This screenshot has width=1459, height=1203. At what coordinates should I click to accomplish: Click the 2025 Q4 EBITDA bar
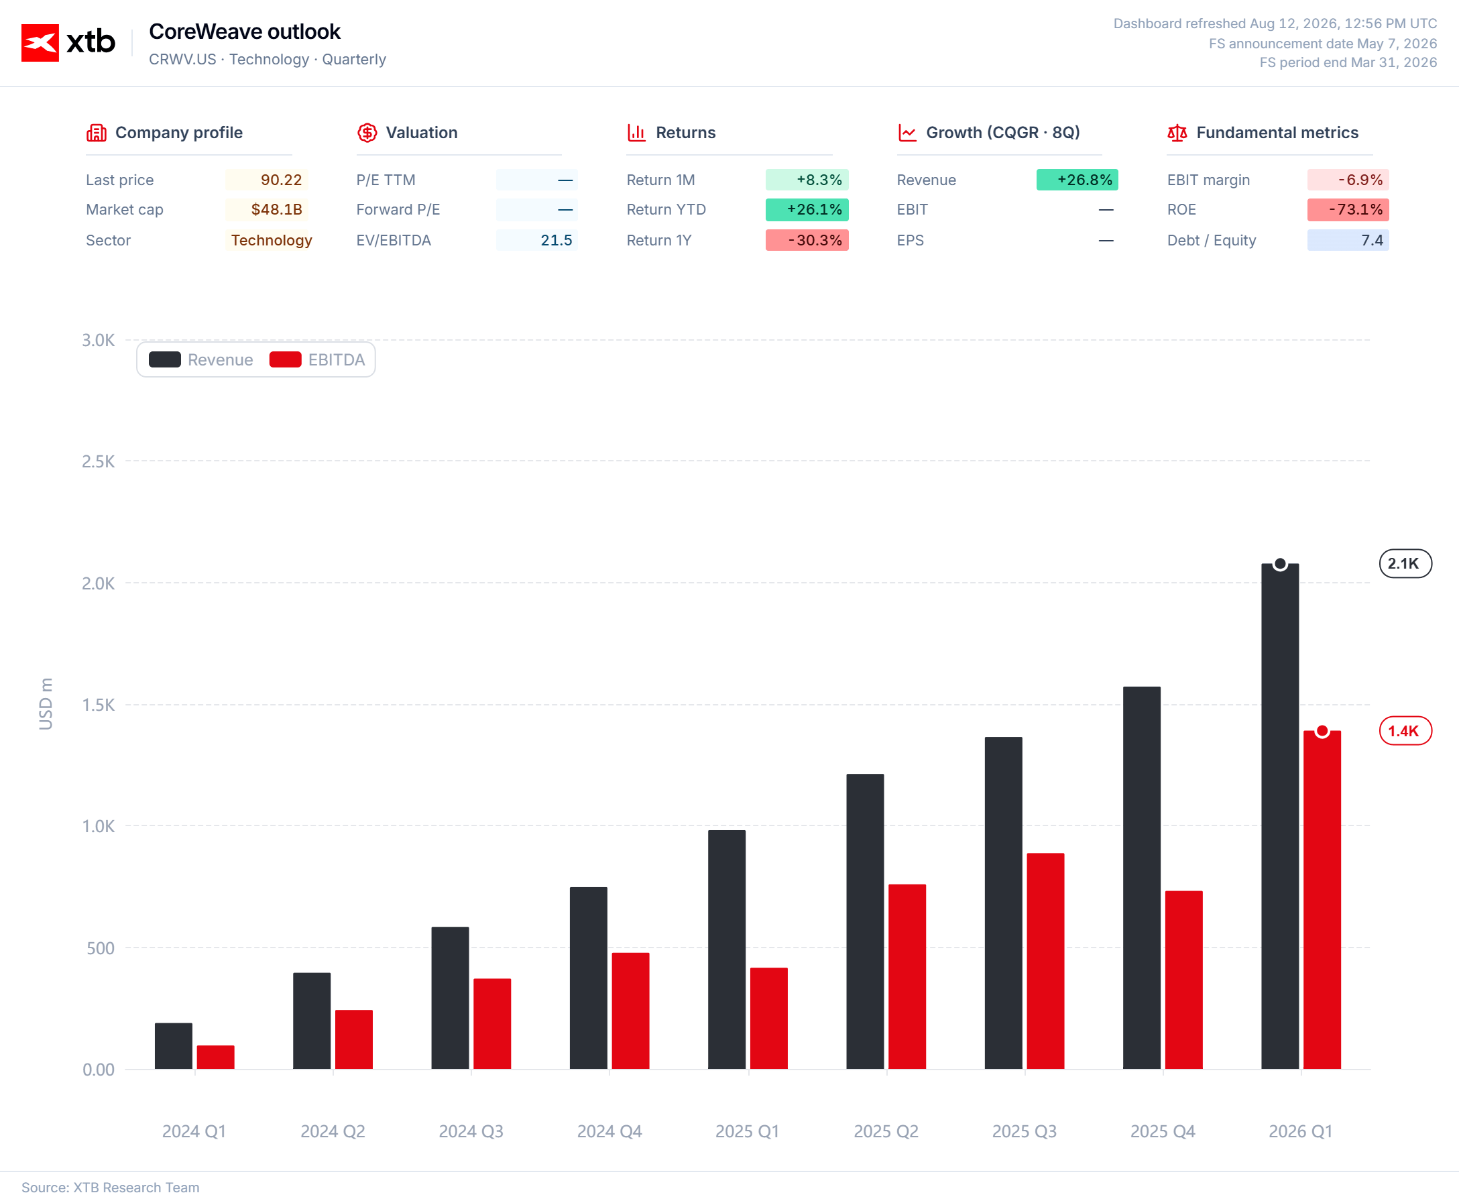tap(1184, 980)
